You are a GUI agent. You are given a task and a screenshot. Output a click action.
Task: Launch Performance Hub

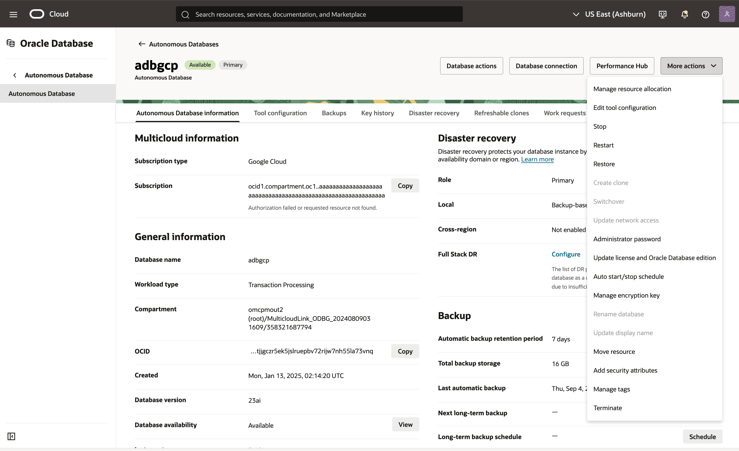[622, 66]
